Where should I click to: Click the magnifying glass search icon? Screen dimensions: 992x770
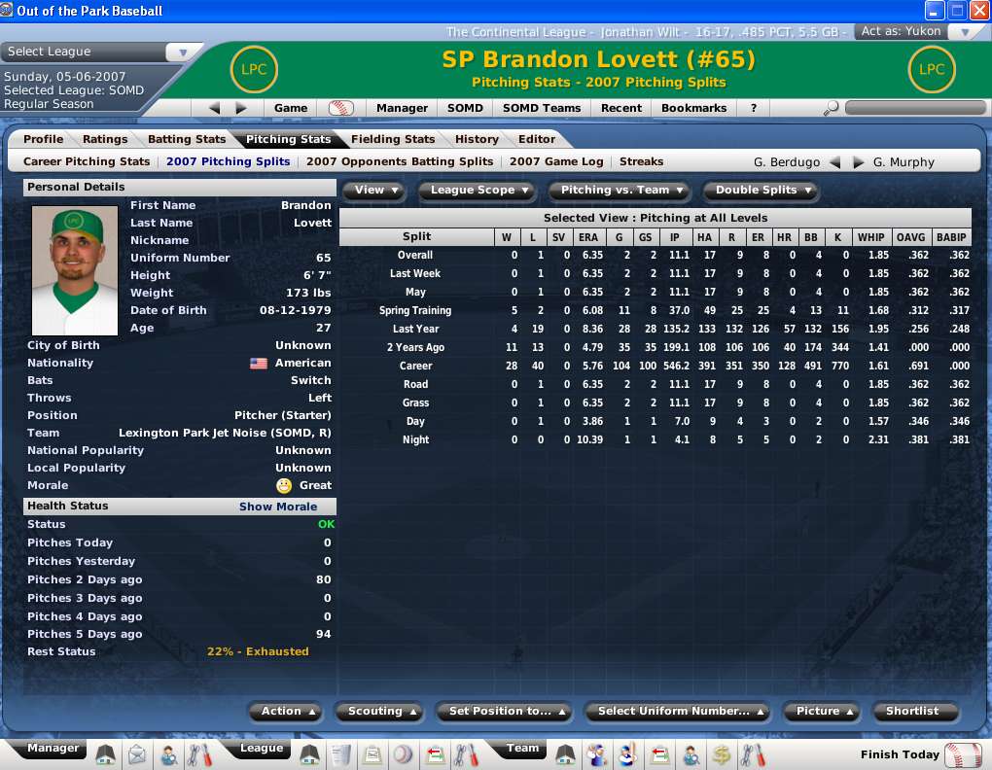click(831, 108)
